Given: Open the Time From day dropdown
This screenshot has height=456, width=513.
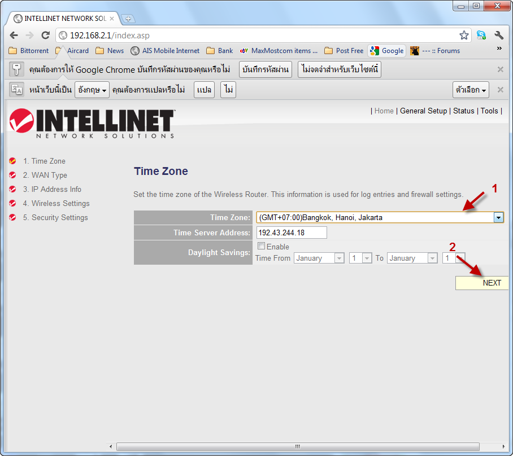Looking at the screenshot, I should pos(360,258).
